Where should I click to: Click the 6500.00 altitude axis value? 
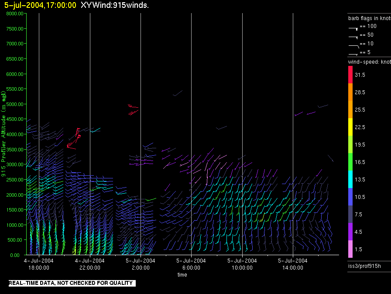click(x=15, y=59)
